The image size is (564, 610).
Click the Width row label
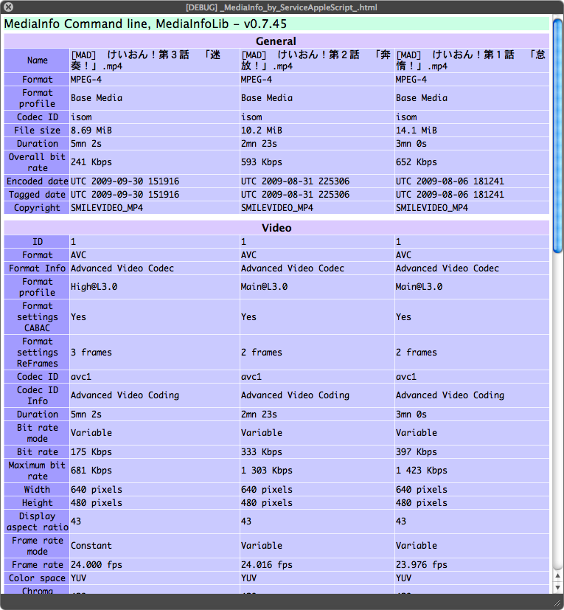[38, 489]
